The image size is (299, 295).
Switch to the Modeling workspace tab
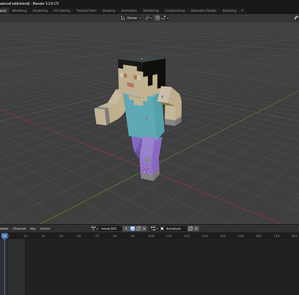(x=19, y=11)
